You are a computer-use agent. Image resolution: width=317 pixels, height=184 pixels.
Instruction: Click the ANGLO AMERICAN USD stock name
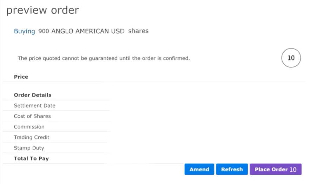pyautogui.click(x=88, y=31)
